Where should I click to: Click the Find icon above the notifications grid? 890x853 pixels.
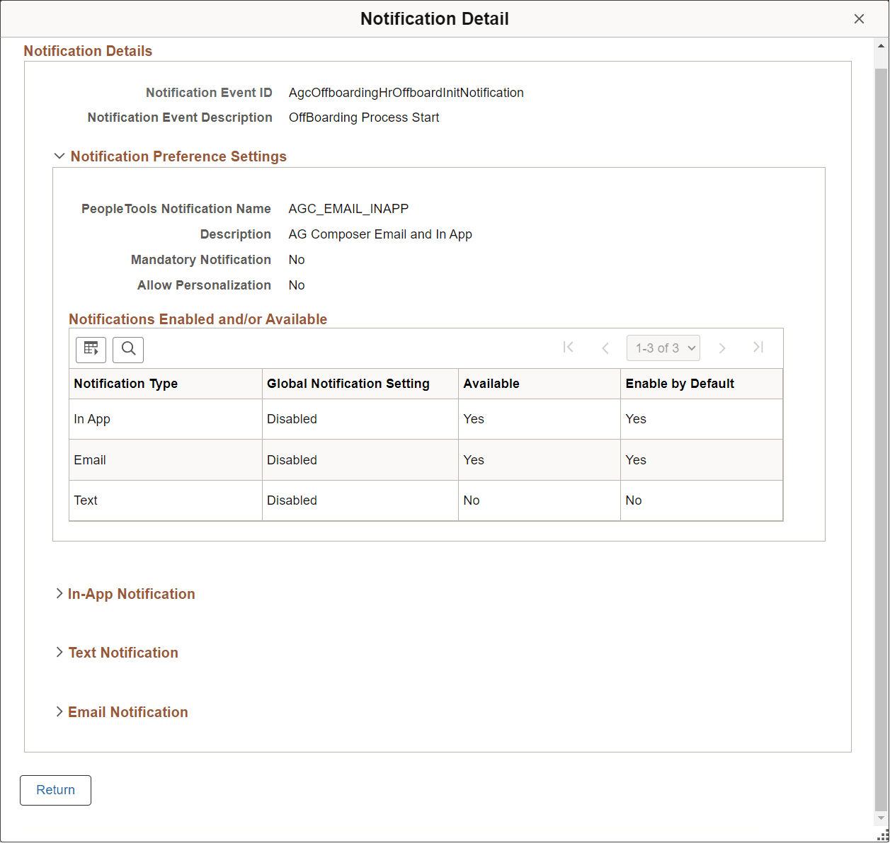coord(128,349)
